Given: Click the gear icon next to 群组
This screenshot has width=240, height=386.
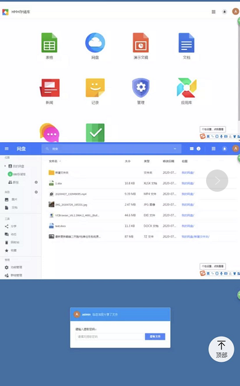Looking at the screenshot, I should click(36, 182).
